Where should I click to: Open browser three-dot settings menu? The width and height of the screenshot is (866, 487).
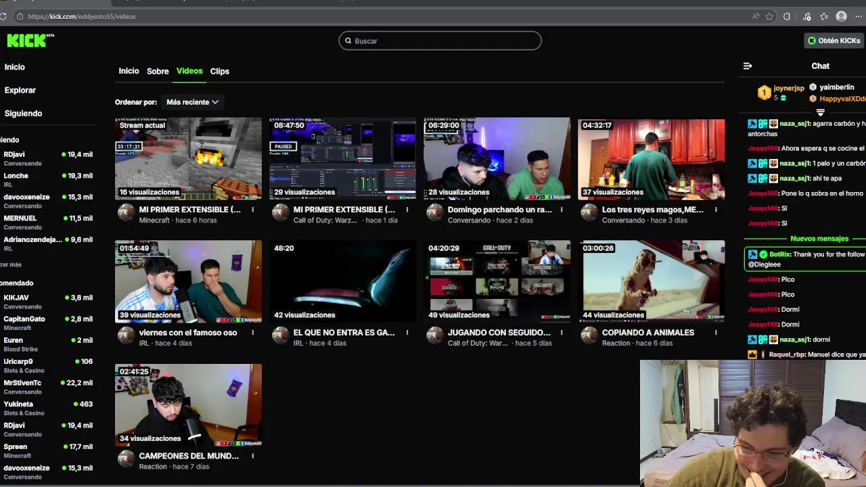click(x=859, y=16)
